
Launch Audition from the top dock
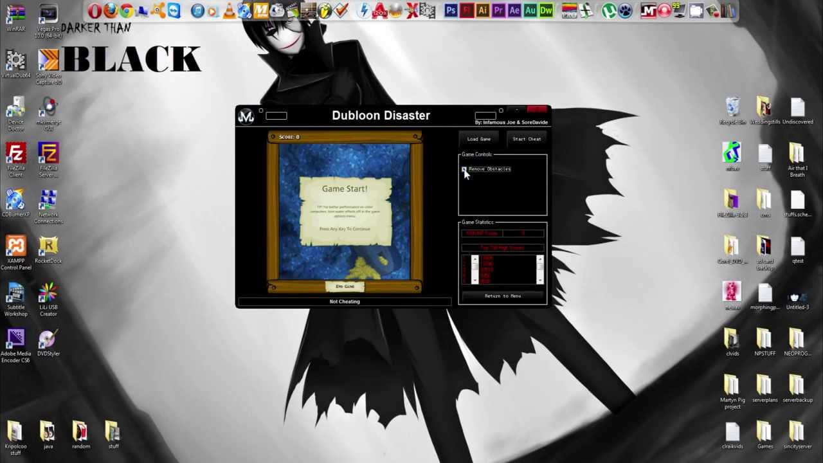tap(530, 11)
